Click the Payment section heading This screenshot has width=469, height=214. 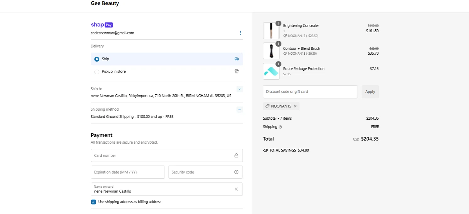tap(102, 135)
